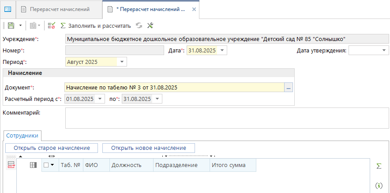The width and height of the screenshot is (390, 193).
Task: Click the refresh arrows icon
Action: [x=139, y=25]
